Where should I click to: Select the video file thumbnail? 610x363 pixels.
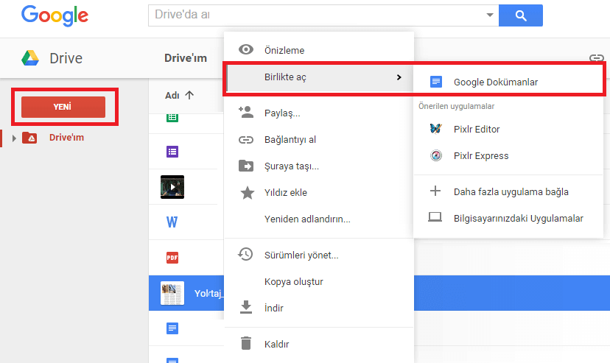[172, 187]
